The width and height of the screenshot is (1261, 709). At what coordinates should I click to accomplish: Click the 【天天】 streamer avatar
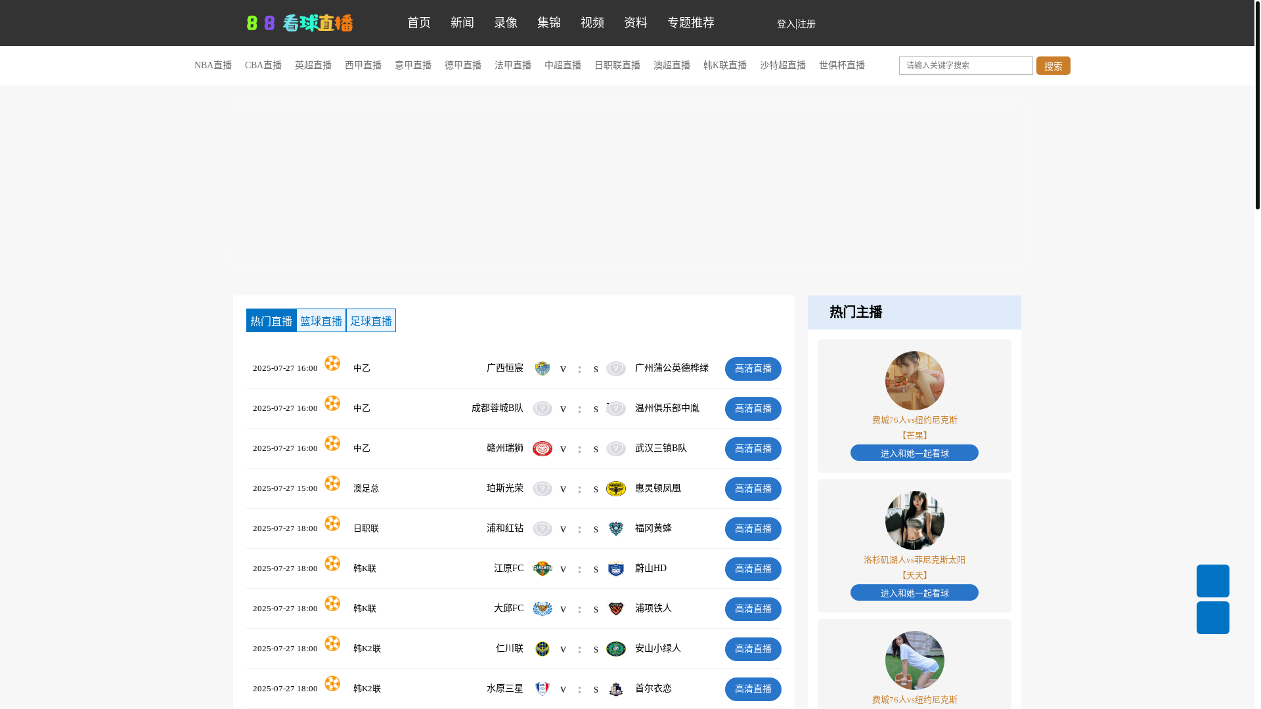click(x=915, y=521)
